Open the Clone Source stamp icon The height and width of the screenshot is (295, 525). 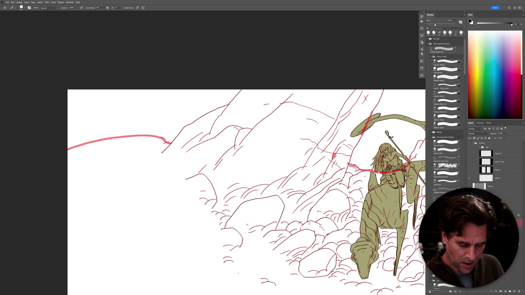coord(422,42)
